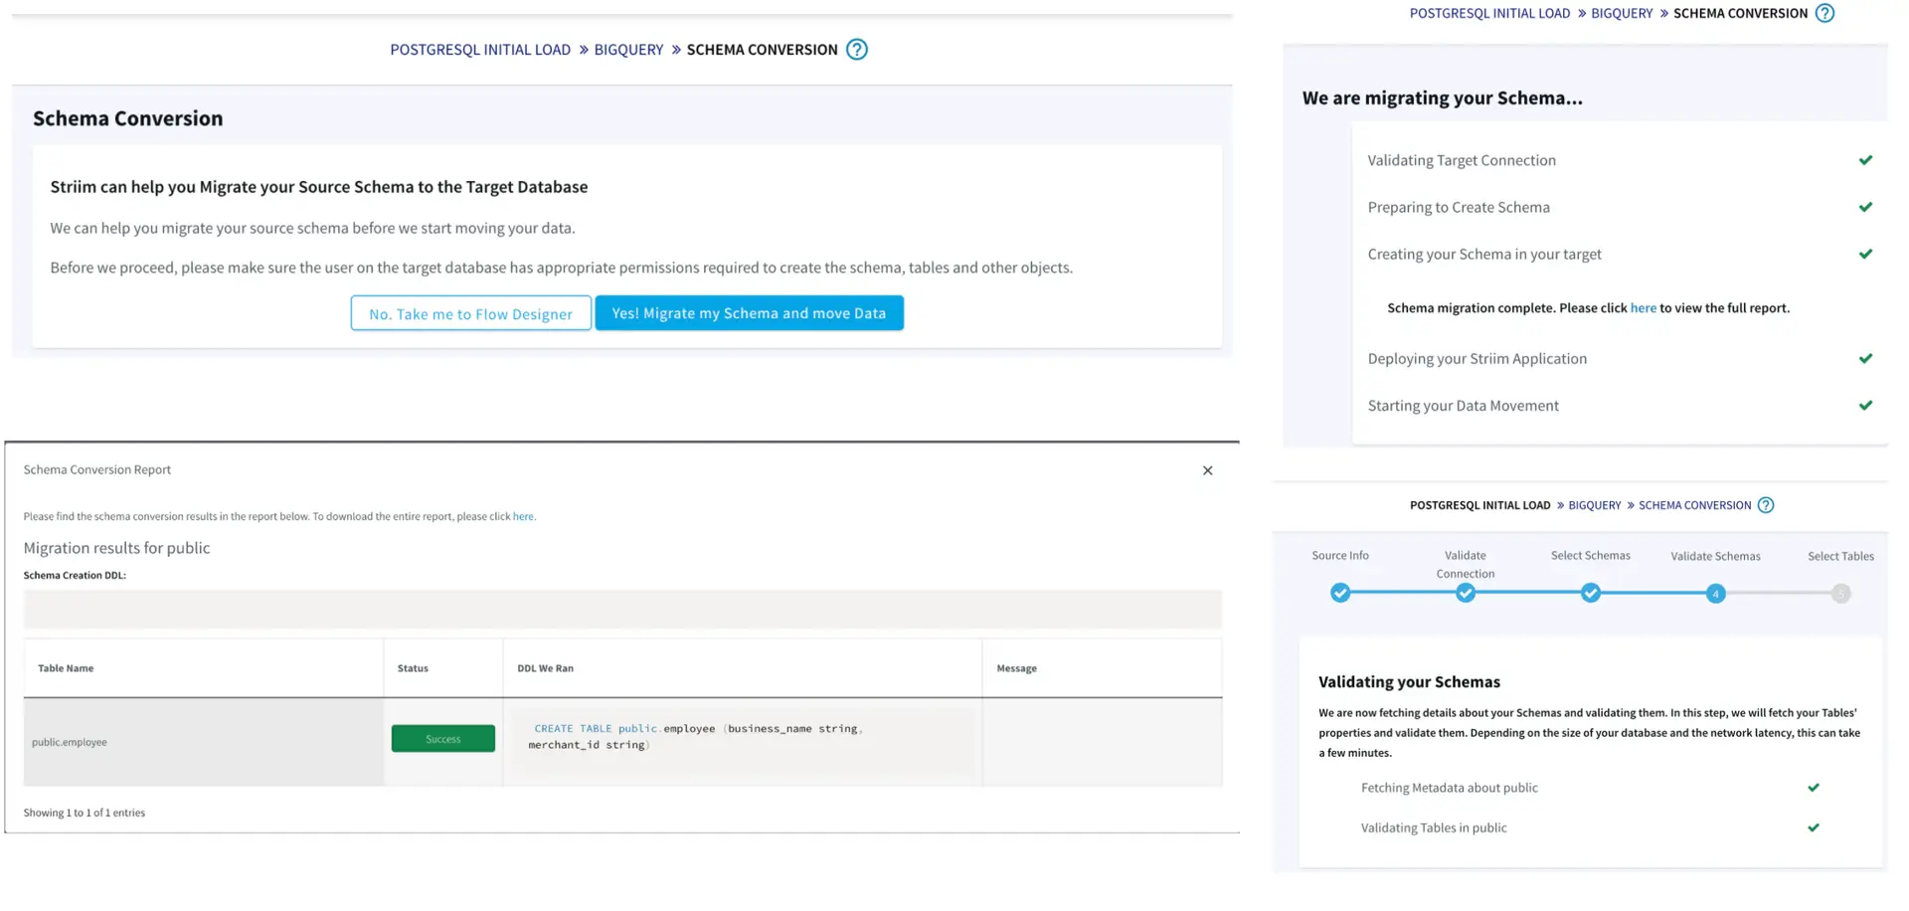Click the help icon next to bottom-right Schema Conversion
The height and width of the screenshot is (911, 1909).
(1765, 505)
